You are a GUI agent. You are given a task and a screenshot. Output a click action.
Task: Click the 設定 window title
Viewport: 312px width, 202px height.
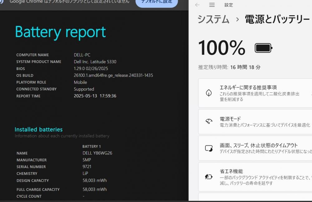229,5
